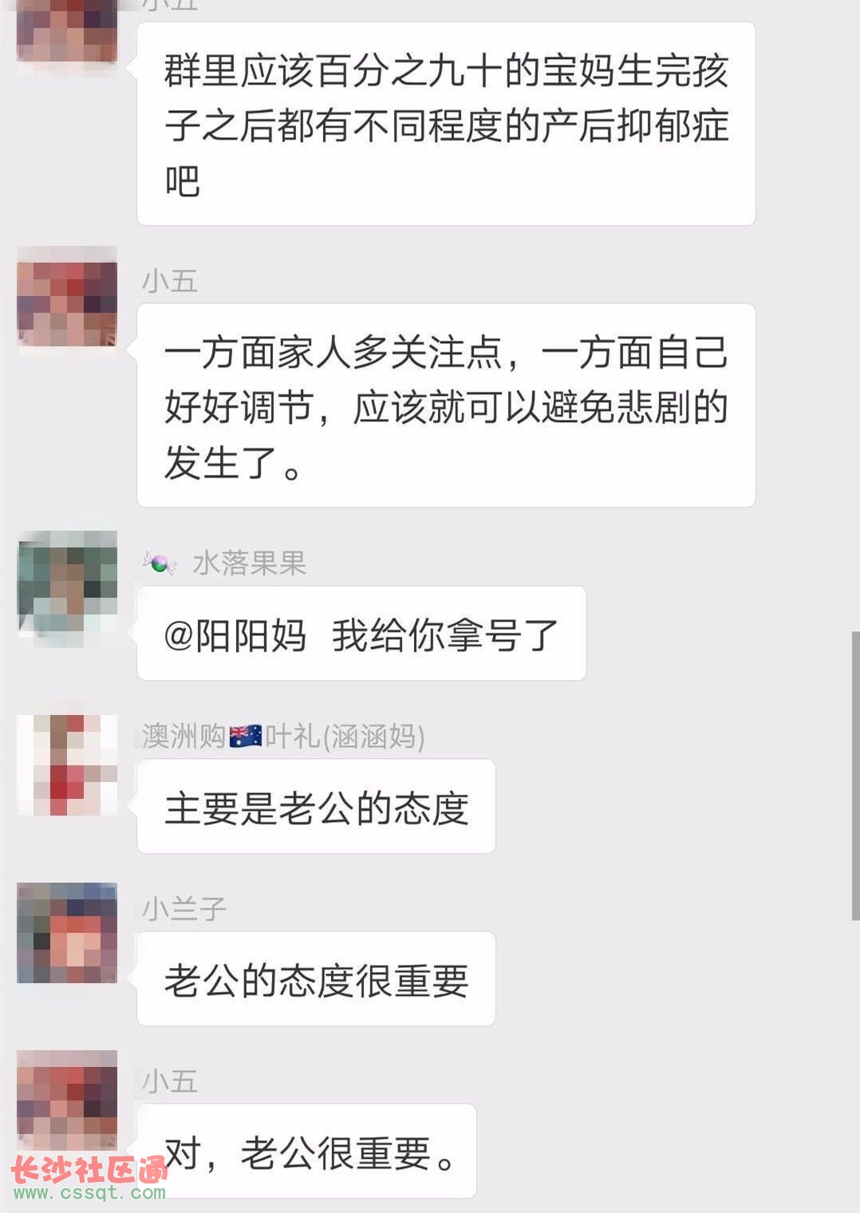Select the message 老公的态度很重要
Screen dimensions: 860x1213
[x=316, y=979]
